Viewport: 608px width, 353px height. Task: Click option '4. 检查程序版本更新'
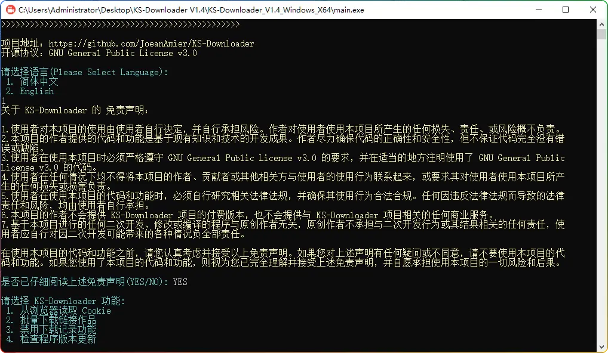51,339
